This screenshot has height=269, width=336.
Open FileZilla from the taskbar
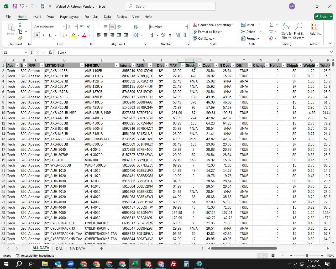coord(174,264)
